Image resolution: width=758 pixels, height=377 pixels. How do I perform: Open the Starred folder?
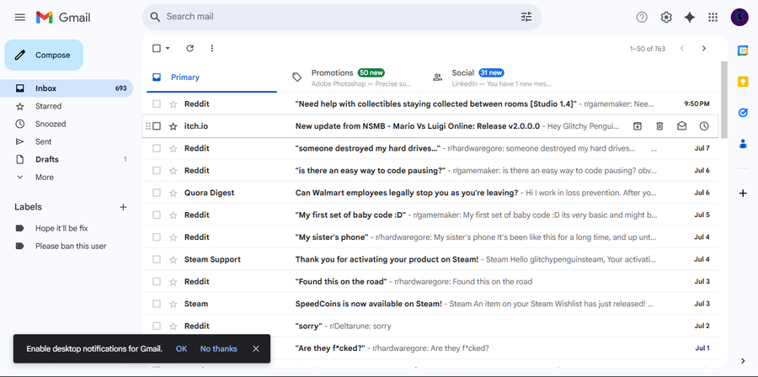click(x=67, y=106)
